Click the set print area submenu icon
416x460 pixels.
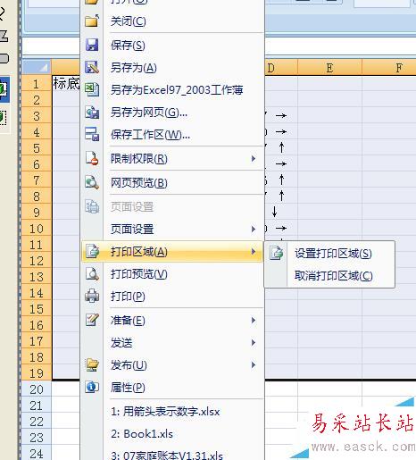pos(277,254)
